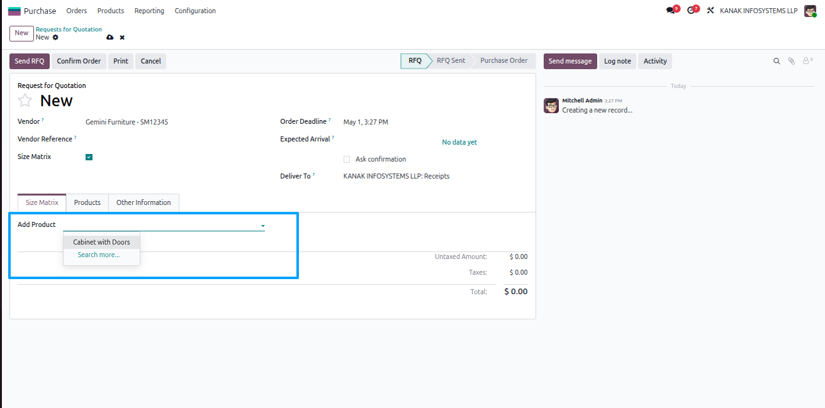This screenshot has width=825, height=408.
Task: Open the Purchase app home icon
Action: (x=14, y=11)
